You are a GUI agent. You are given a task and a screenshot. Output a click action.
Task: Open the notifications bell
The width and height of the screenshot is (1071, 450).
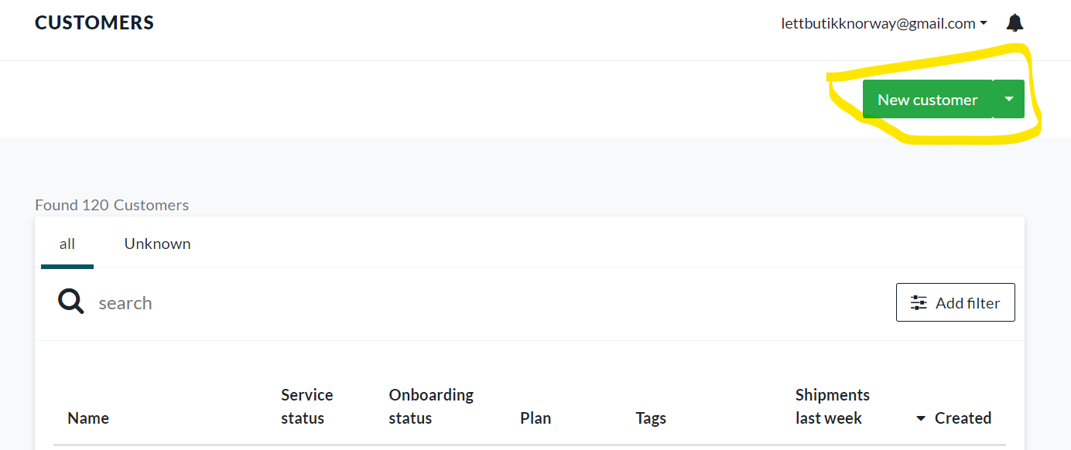(1015, 23)
